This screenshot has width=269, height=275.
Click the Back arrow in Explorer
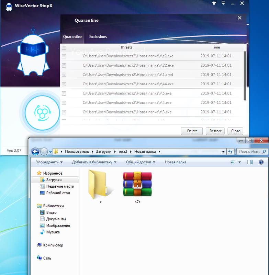pyautogui.click(x=35, y=152)
